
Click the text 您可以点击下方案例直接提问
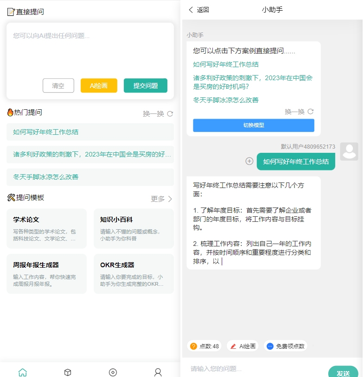tap(244, 51)
